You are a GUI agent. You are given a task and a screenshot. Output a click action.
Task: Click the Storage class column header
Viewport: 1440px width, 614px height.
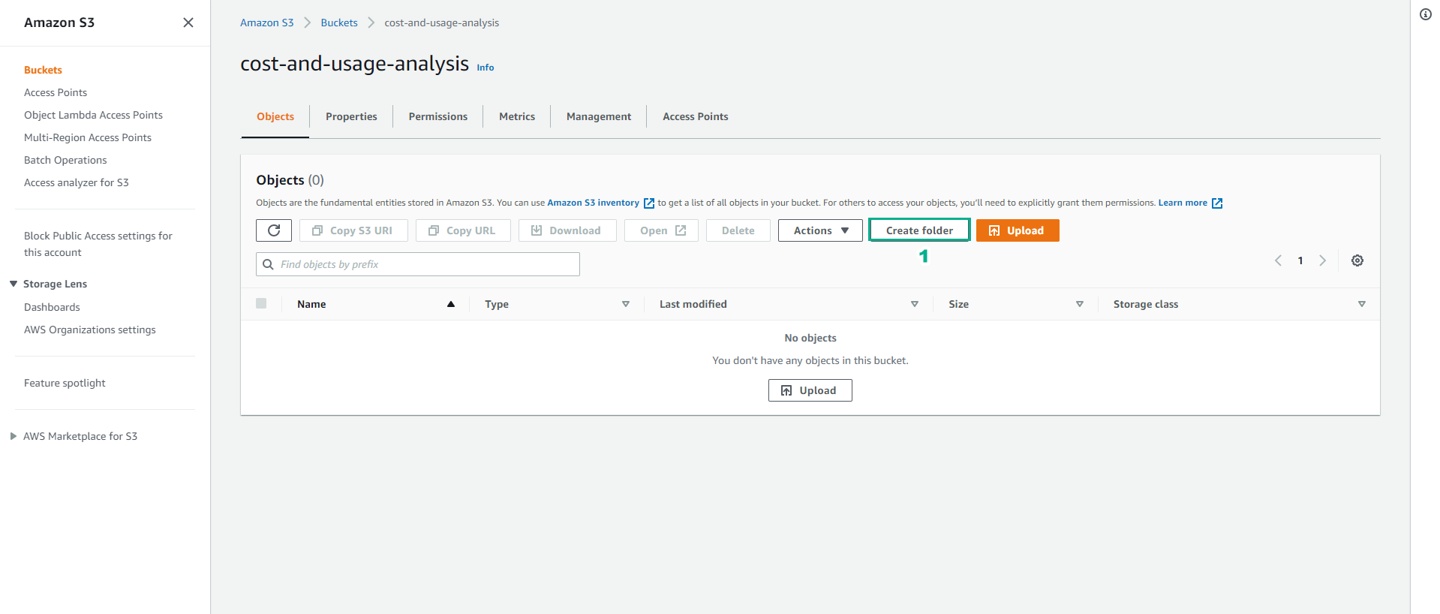[1146, 304]
